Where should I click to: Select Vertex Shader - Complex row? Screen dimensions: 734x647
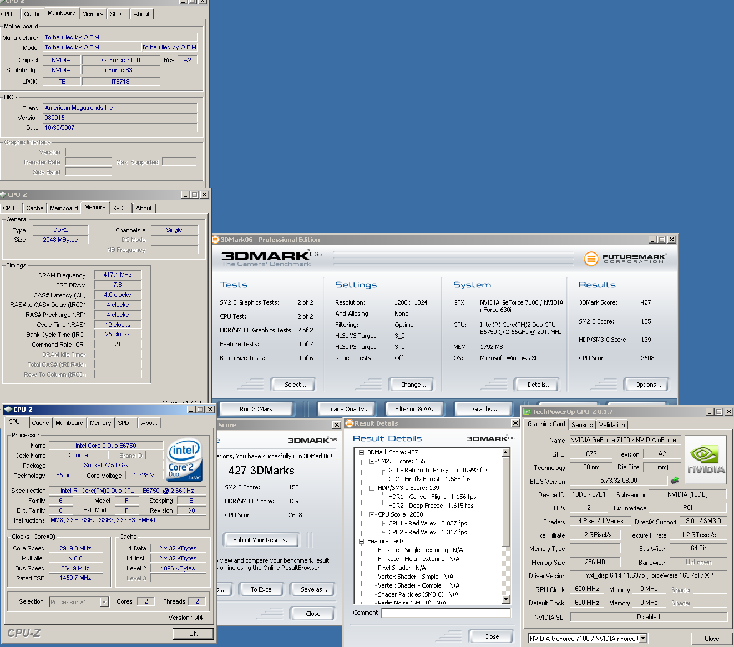click(x=418, y=585)
